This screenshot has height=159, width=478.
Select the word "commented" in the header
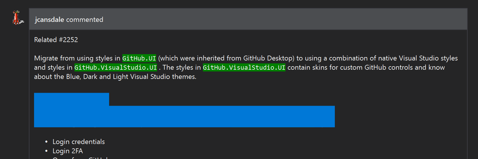85,20
